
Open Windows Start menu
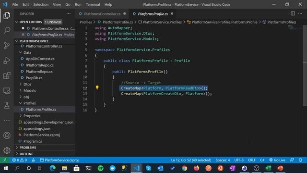[5, 168]
